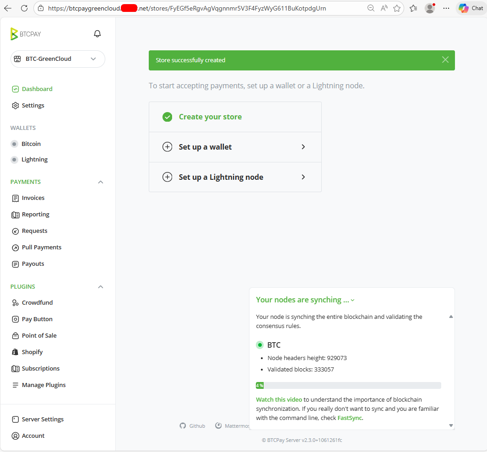Collapse the PAYMENTS section

(x=100, y=182)
